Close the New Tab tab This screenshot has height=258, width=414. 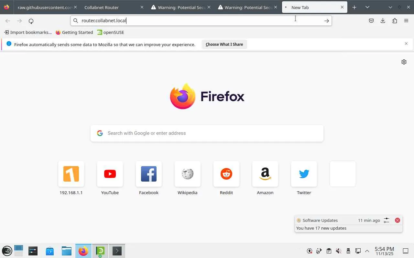pos(342,7)
